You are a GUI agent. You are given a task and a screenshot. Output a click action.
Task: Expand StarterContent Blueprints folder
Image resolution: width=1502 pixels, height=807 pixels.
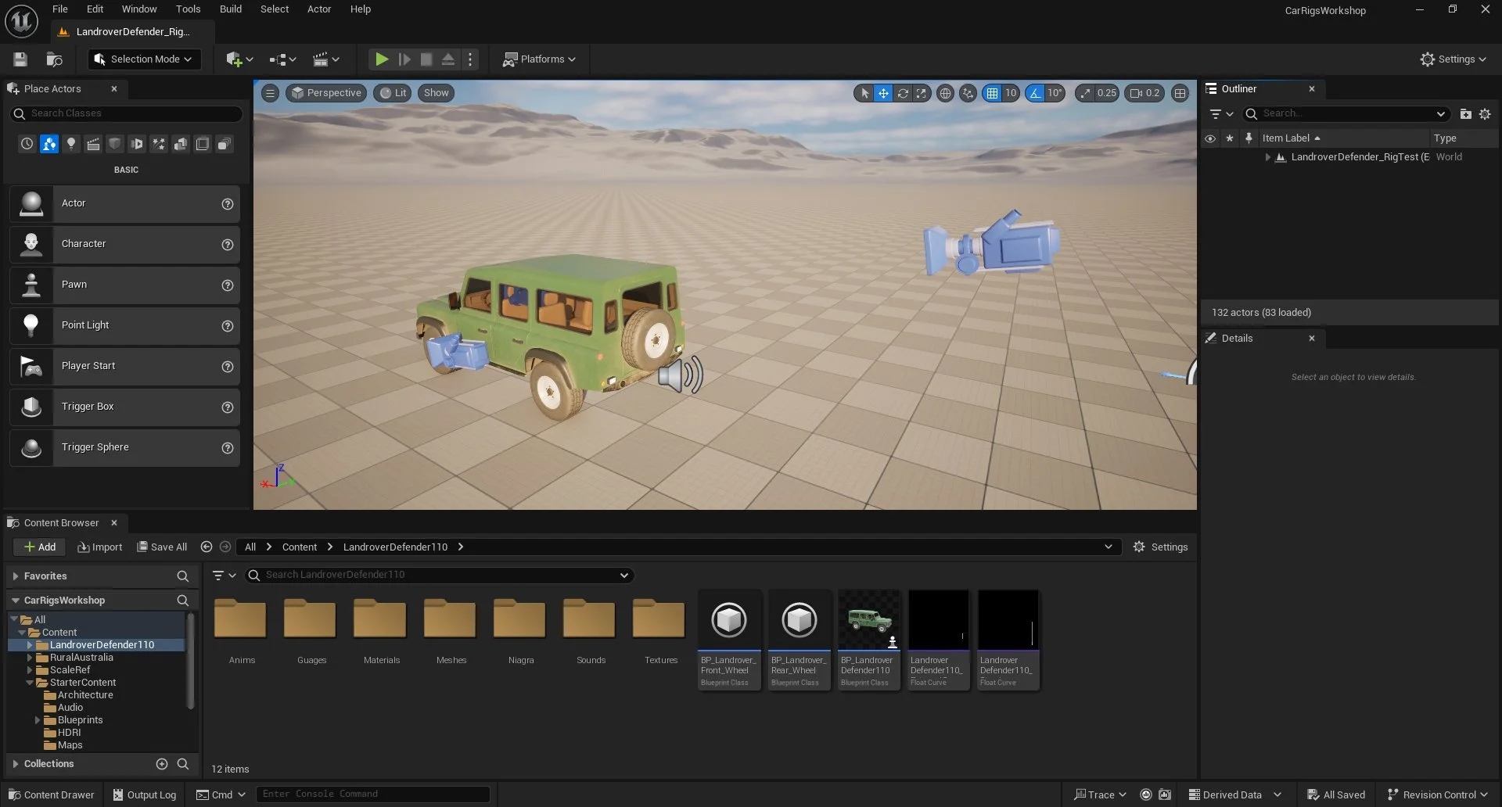[38, 720]
